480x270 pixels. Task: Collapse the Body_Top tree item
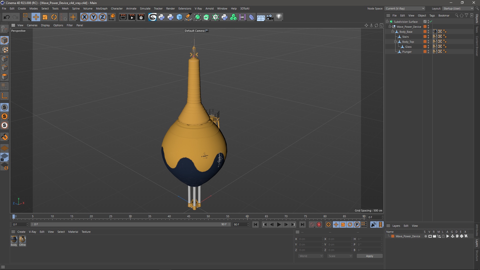(396, 42)
